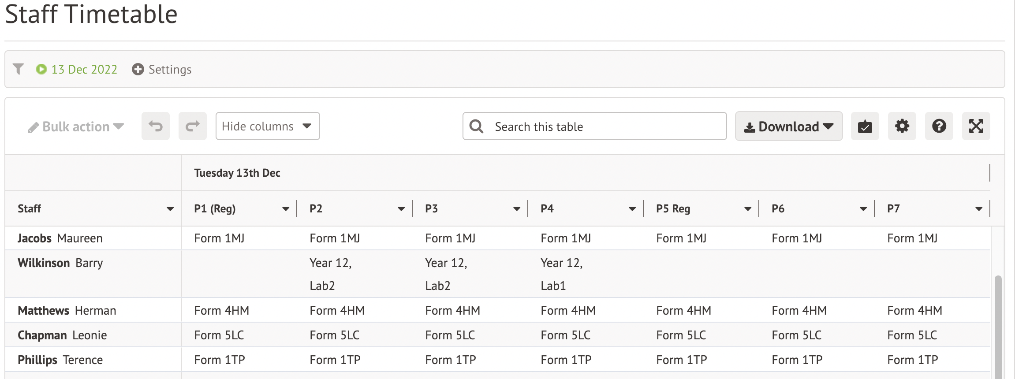The height and width of the screenshot is (379, 1015).
Task: Click the plus icon beside Settings
Action: [138, 70]
